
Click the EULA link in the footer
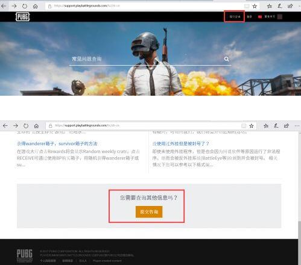pos(83,261)
